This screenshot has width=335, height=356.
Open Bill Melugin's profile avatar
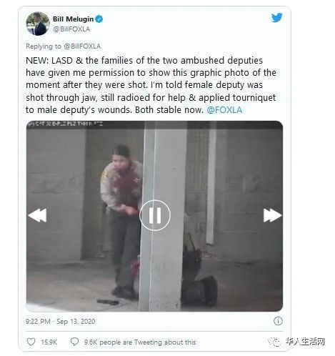(38, 24)
